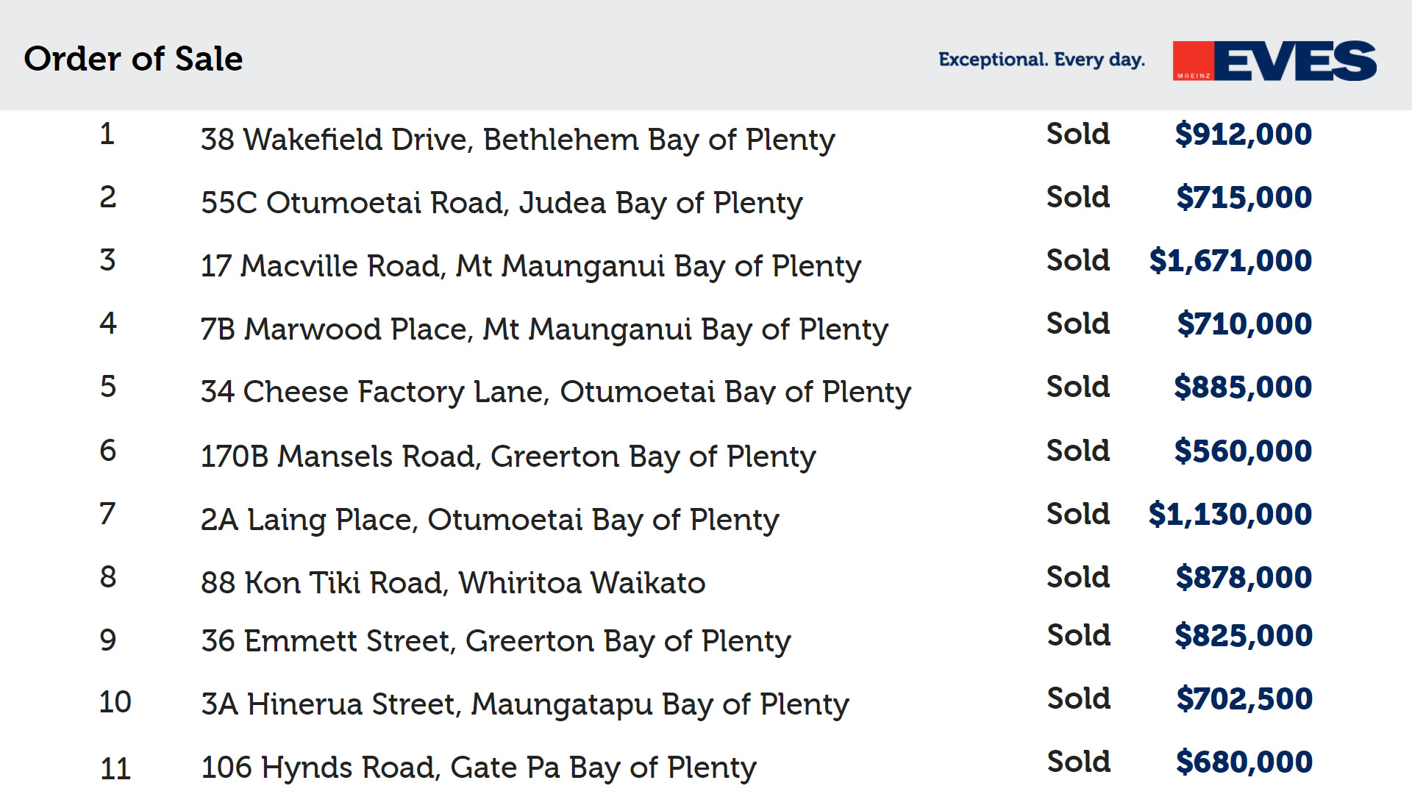Select 55C Otumoetai Road, Judea address
Screen dimensions: 1412x794
[x=501, y=203]
